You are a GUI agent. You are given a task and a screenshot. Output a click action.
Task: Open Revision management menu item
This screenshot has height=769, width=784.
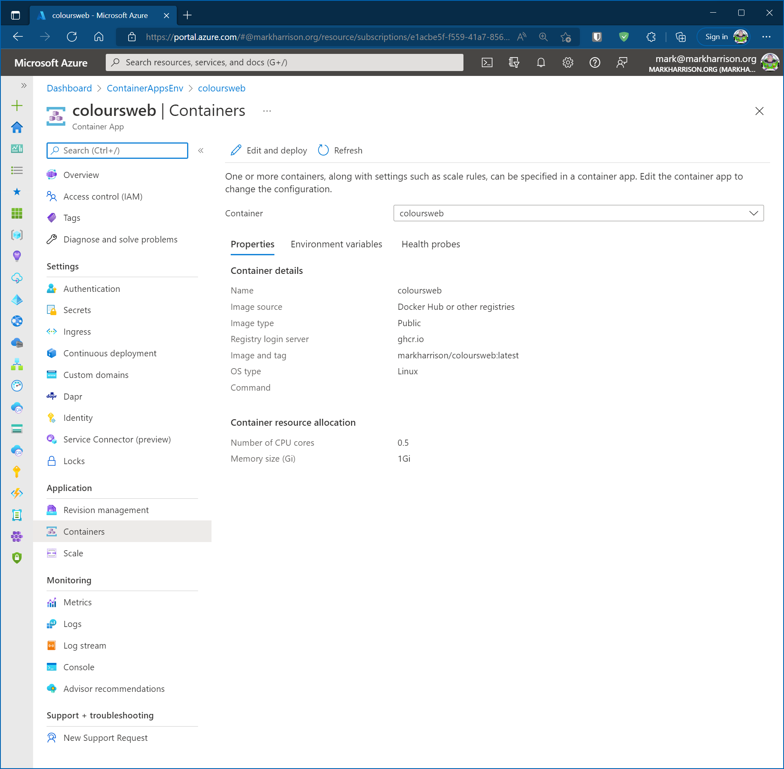point(106,510)
